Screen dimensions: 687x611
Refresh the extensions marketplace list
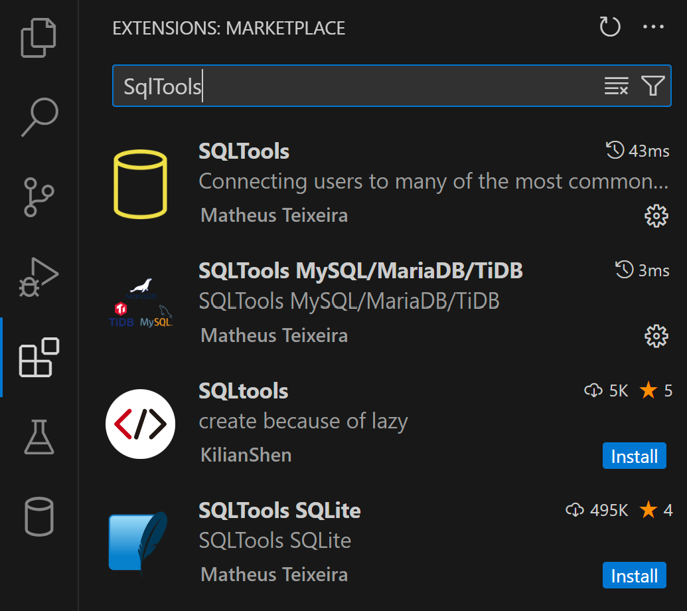coord(610,27)
